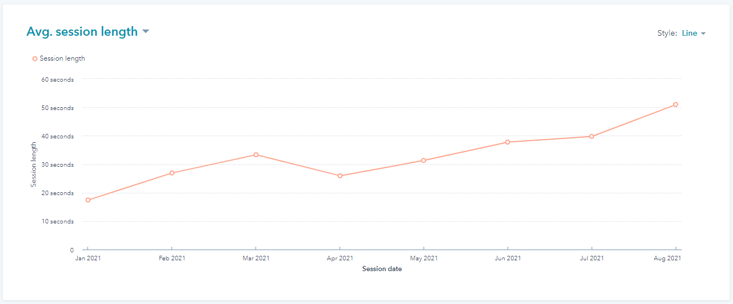Viewport: 733px width, 304px height.
Task: Click the Feb 2021 data point
Action: tap(172, 173)
